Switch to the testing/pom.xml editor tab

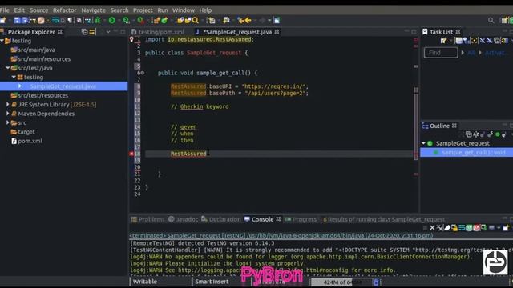(x=158, y=32)
